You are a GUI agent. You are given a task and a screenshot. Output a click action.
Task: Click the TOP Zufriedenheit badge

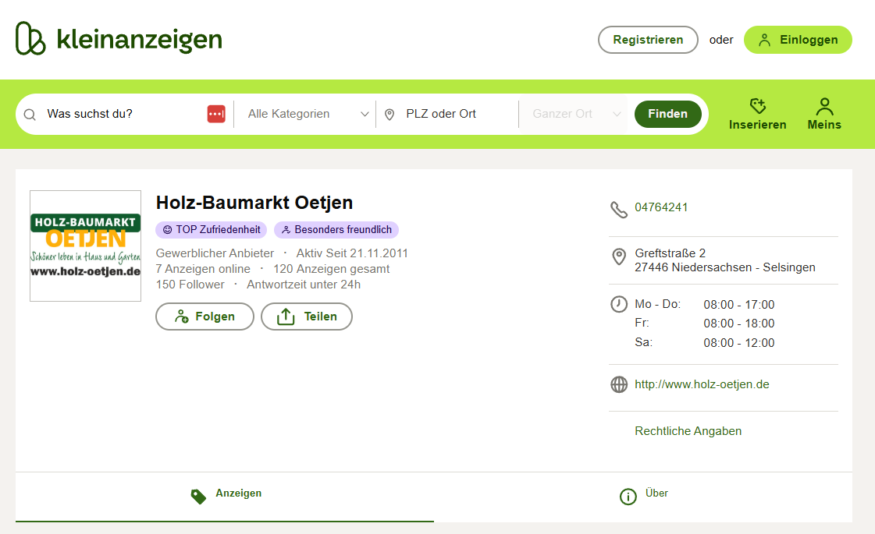coord(211,229)
